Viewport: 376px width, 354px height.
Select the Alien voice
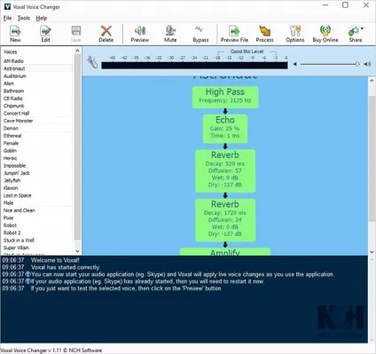pos(36,83)
